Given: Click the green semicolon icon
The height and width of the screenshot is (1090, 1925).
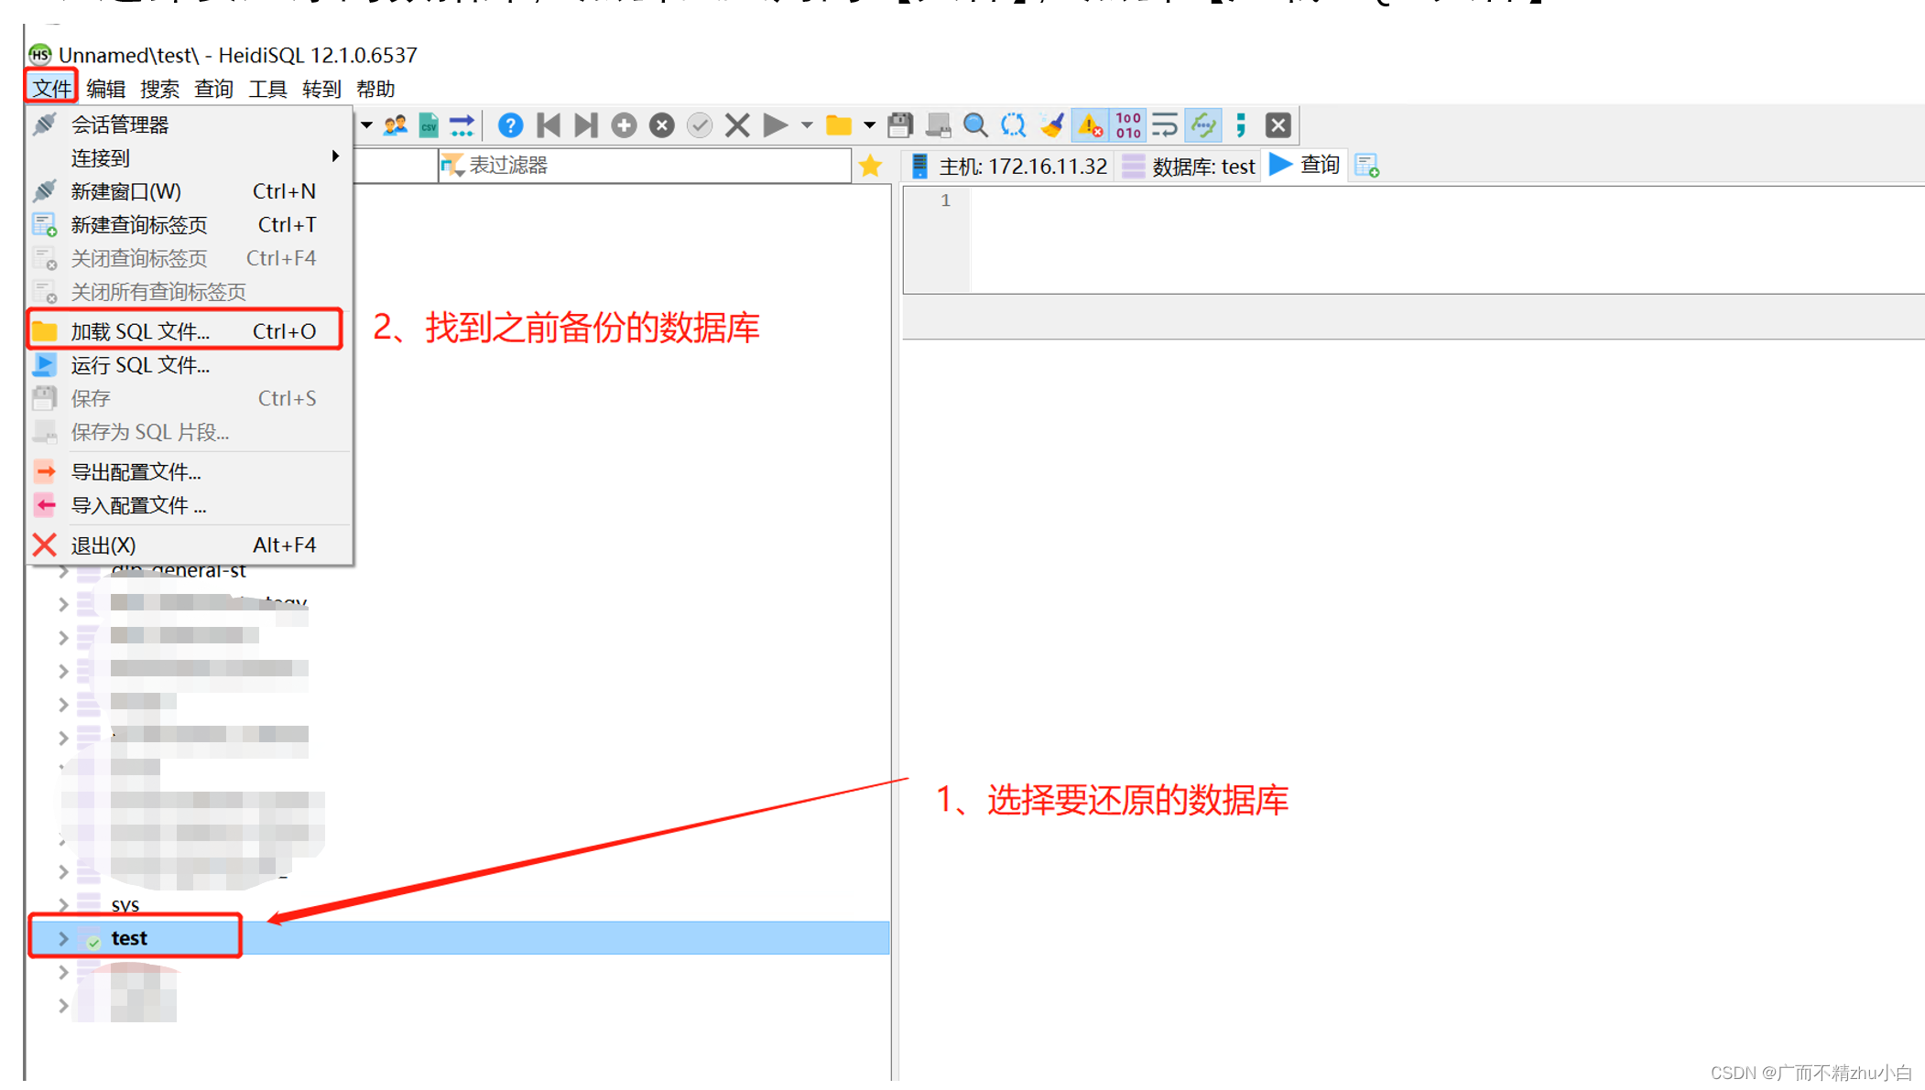Looking at the screenshot, I should click(1241, 125).
